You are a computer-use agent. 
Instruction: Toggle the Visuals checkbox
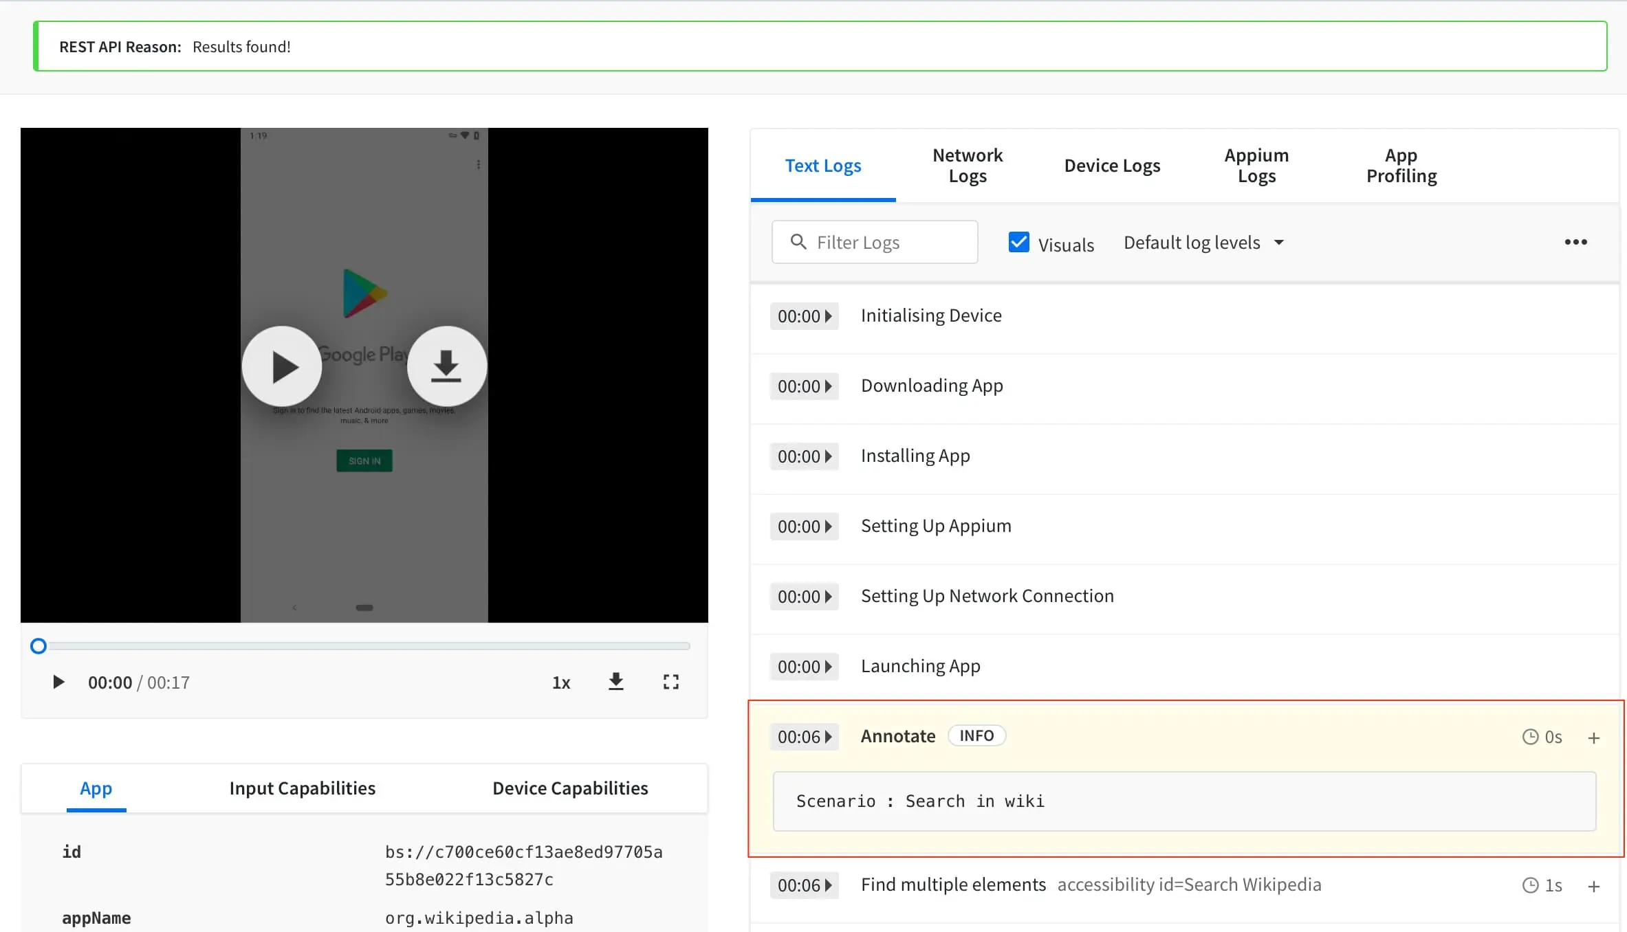(1018, 243)
